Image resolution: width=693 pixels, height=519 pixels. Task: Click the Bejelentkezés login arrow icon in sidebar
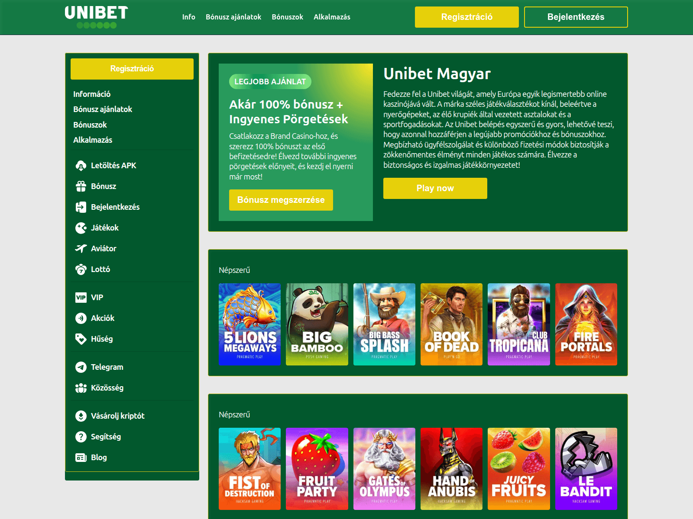[81, 207]
